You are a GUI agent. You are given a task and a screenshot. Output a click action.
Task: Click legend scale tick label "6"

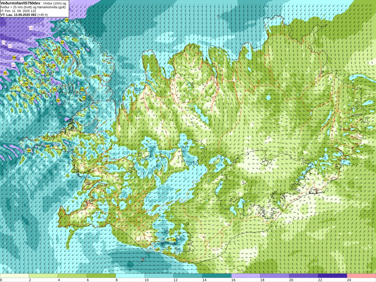(88, 280)
